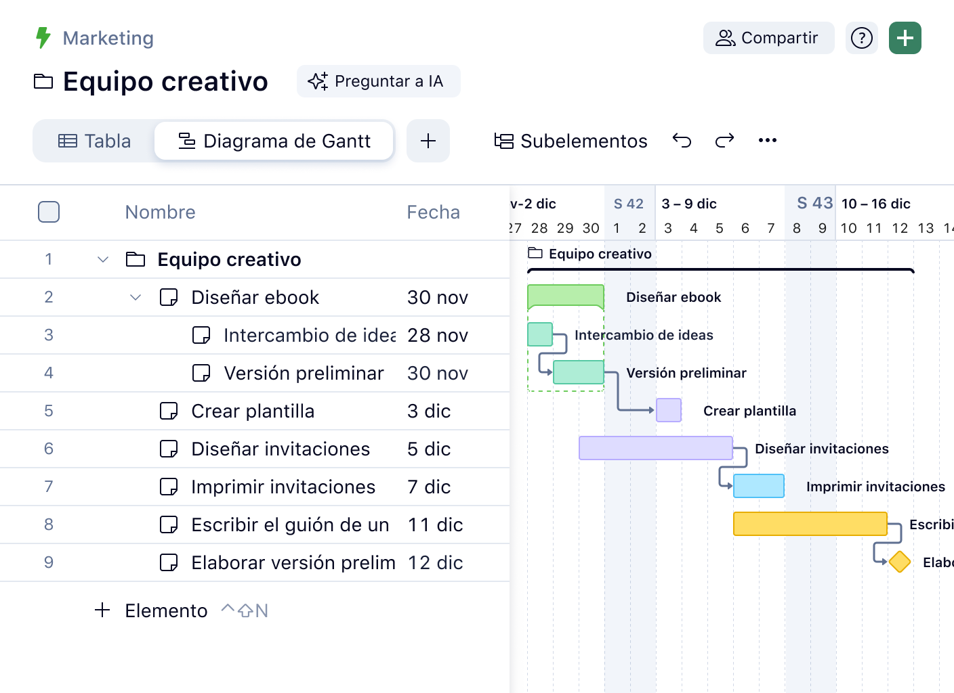Image resolution: width=954 pixels, height=693 pixels.
Task: Click the Nombre column header
Action: click(161, 212)
